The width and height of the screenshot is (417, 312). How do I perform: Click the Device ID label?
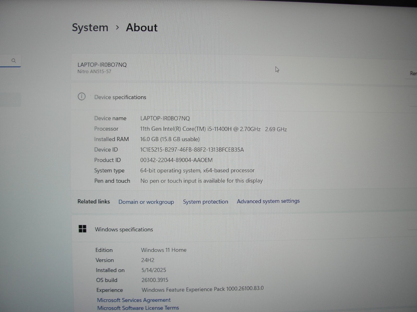(106, 150)
